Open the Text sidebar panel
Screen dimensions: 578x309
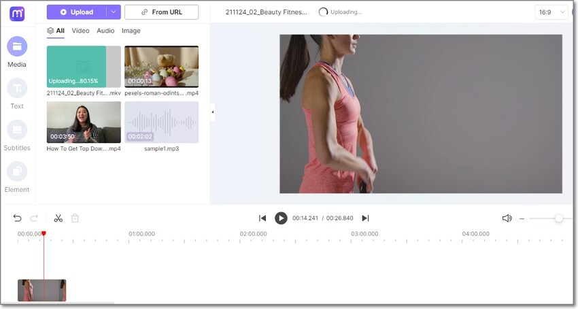click(x=17, y=94)
